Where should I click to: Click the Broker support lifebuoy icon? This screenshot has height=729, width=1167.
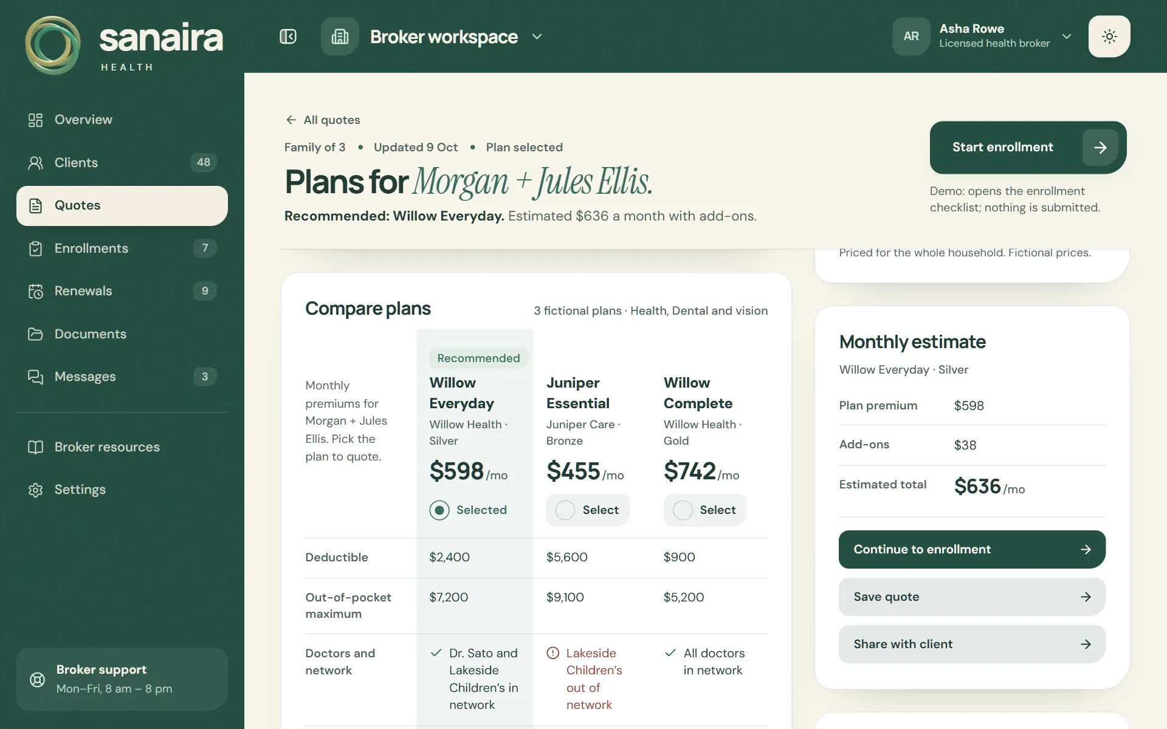[38, 679]
